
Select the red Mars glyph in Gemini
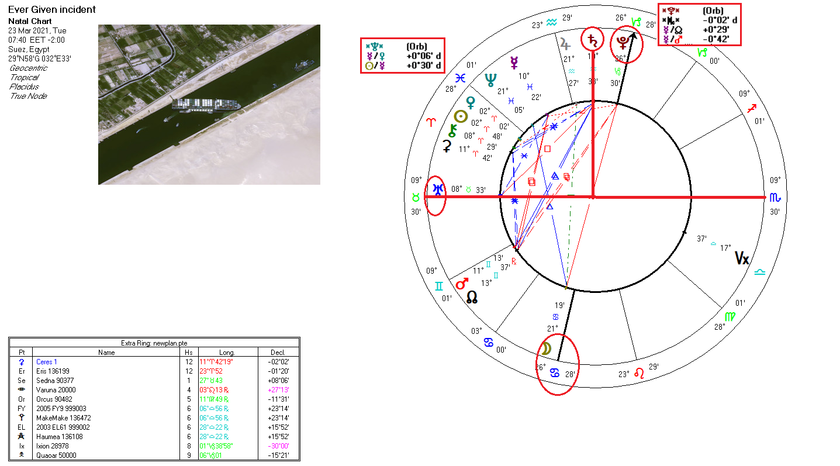[462, 284]
